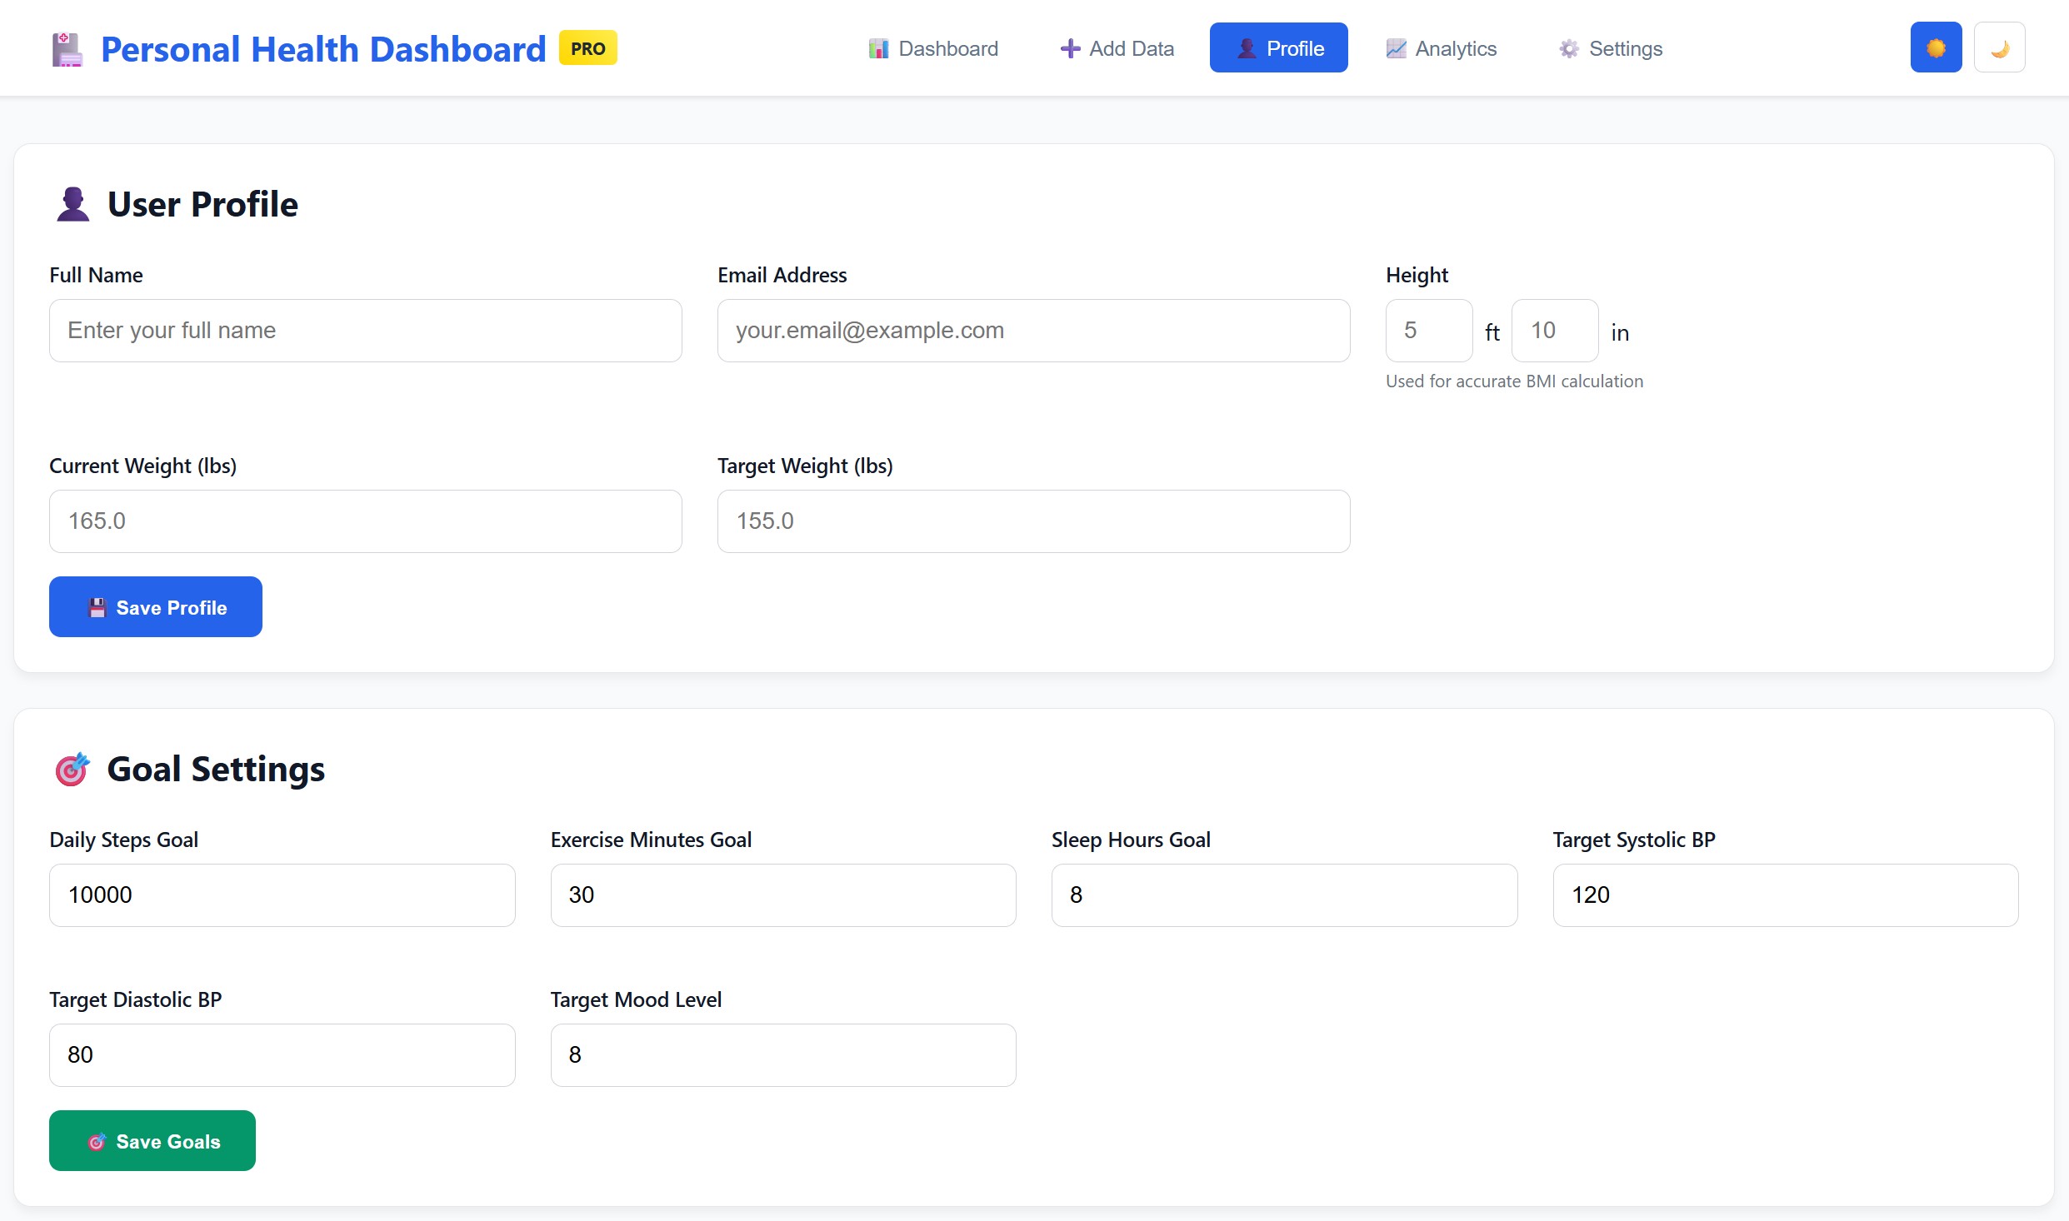2069x1221 pixels.
Task: Click the Full Name input field
Action: [365, 330]
